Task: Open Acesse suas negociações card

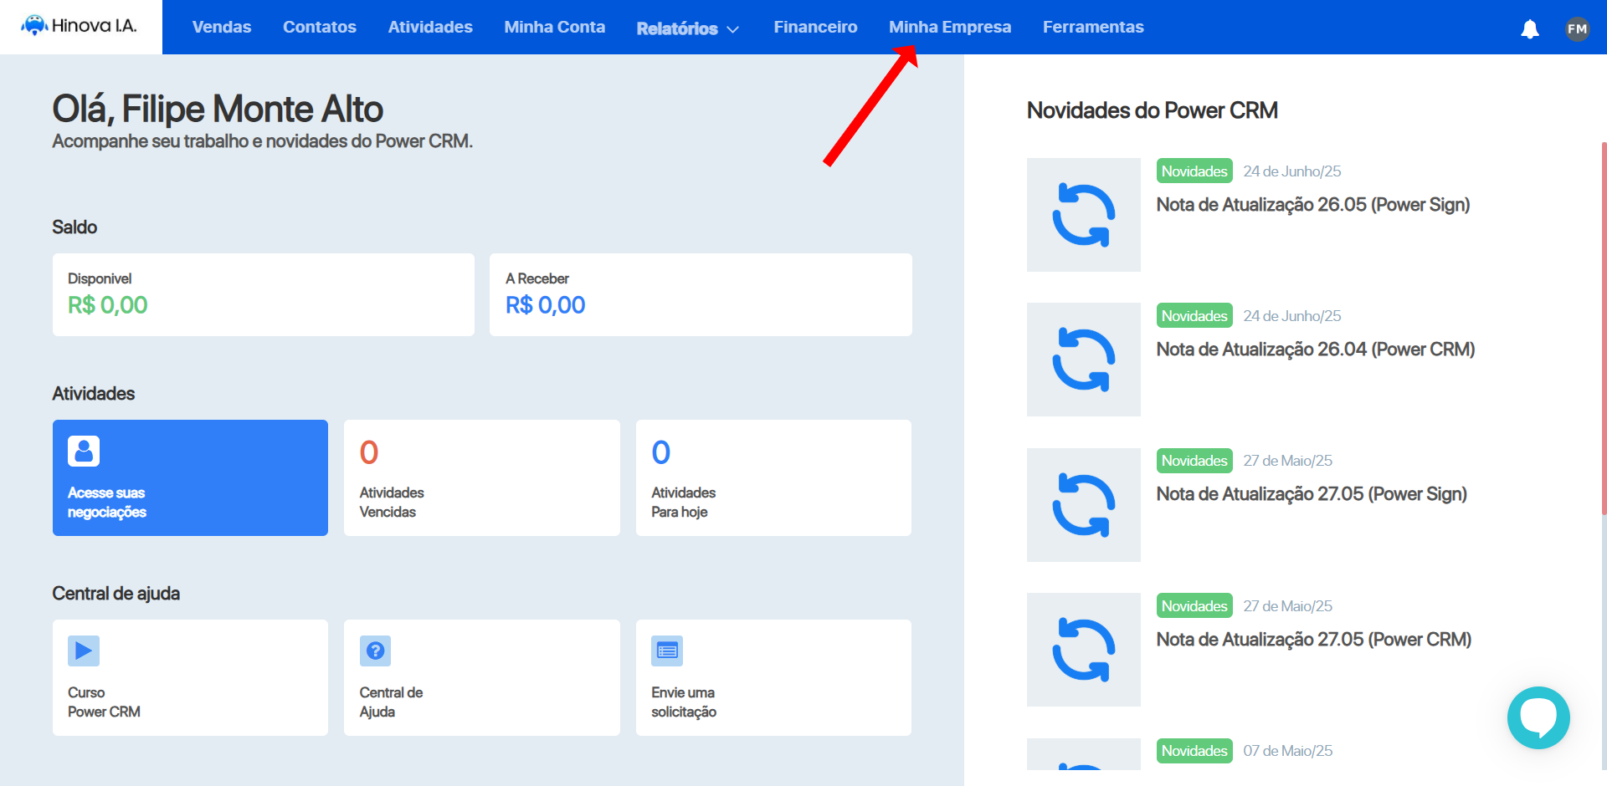Action: (x=190, y=477)
